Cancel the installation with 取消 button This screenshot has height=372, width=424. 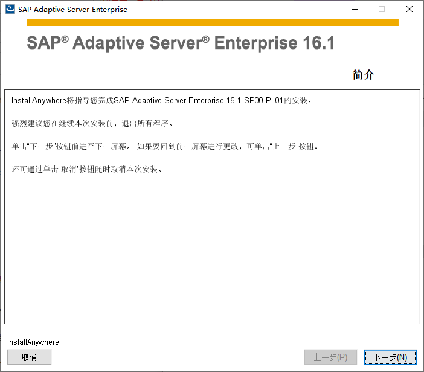tap(29, 357)
